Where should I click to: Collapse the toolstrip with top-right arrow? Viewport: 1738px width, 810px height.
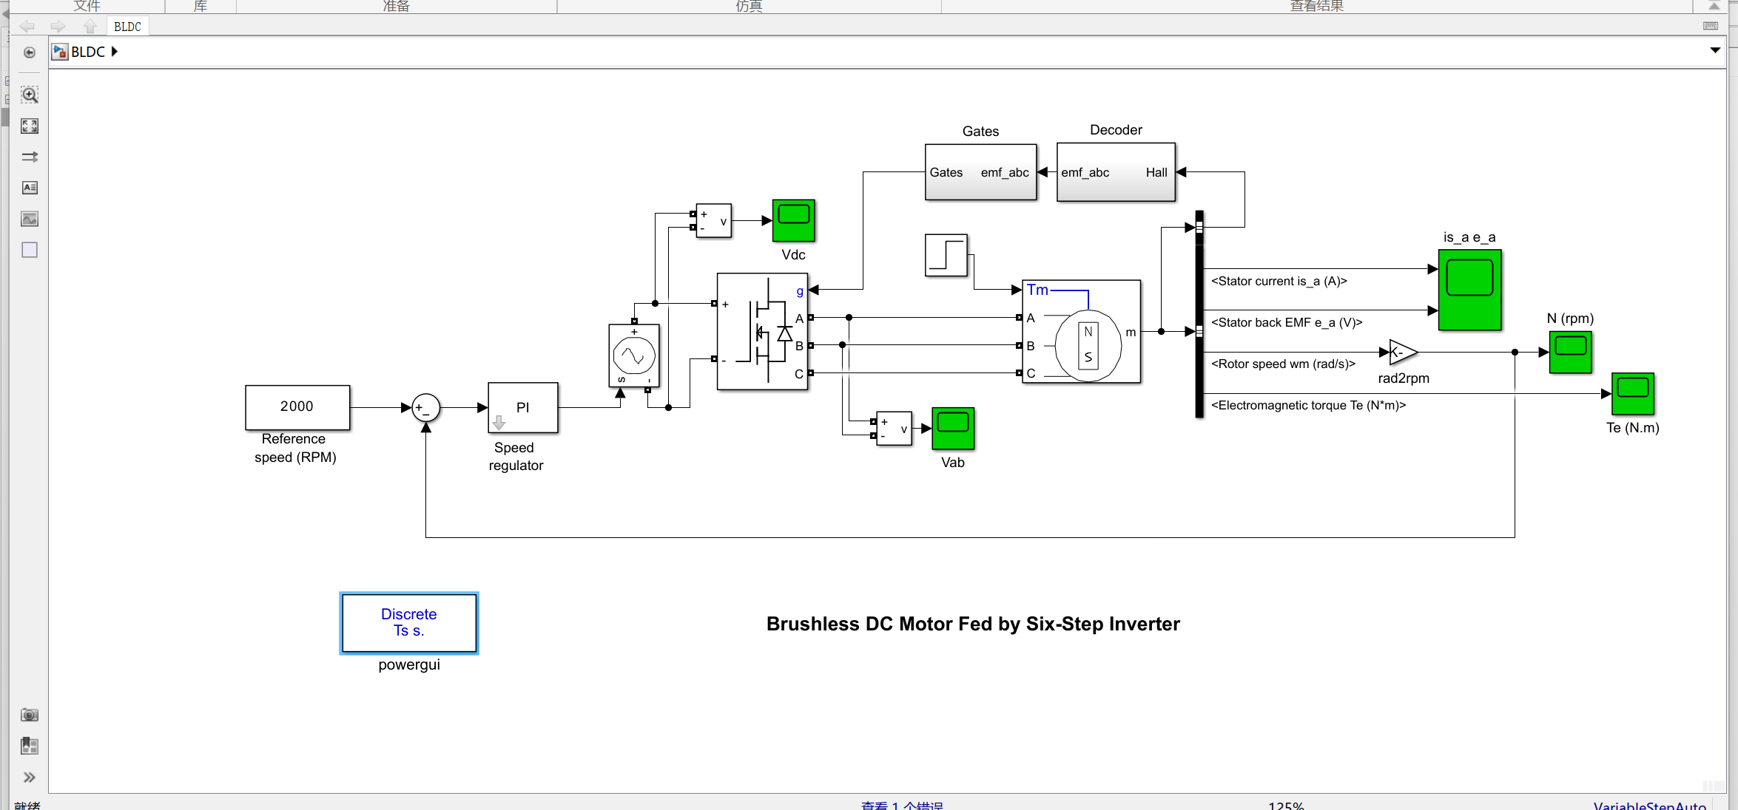coord(1714,6)
